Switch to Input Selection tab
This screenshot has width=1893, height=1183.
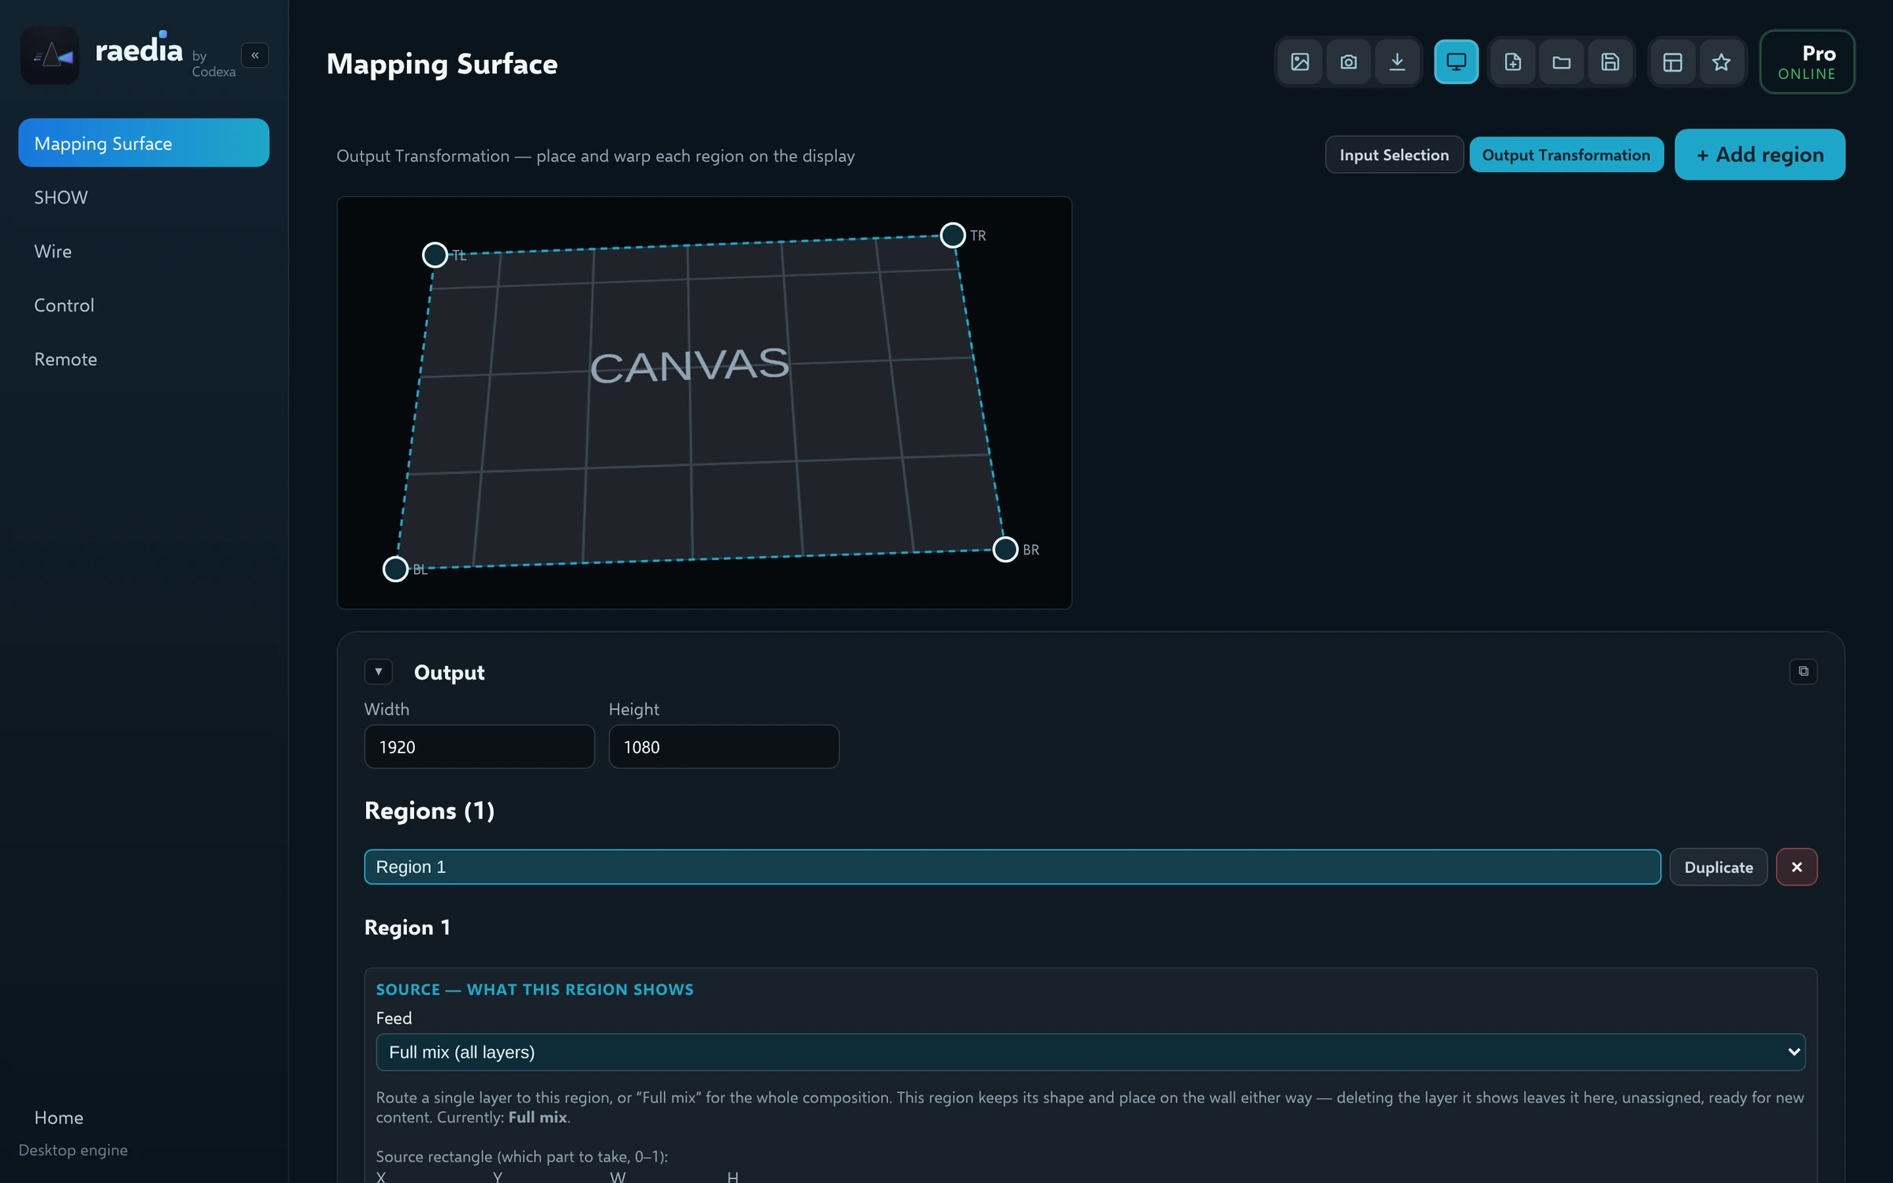click(x=1394, y=155)
